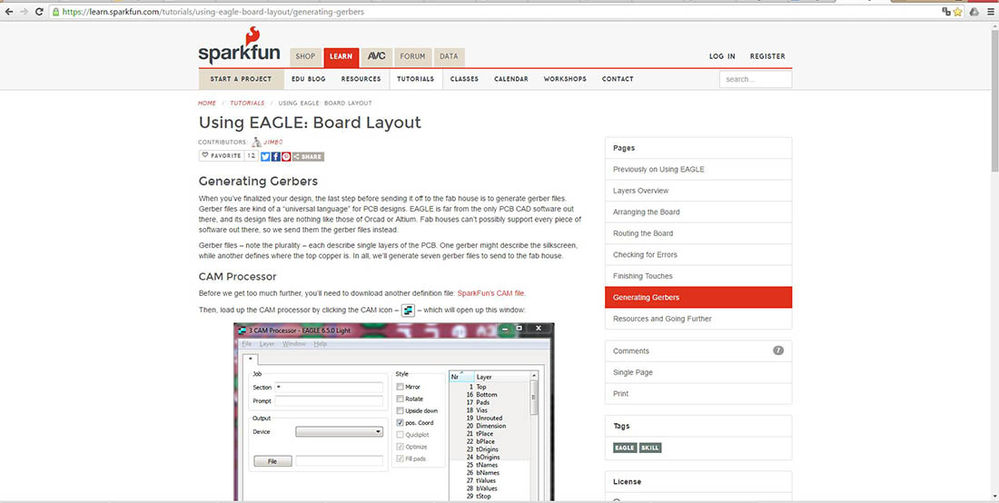Toggle Rotate checkbox in CAM Processor image
The height and width of the screenshot is (503, 999).
pos(401,399)
